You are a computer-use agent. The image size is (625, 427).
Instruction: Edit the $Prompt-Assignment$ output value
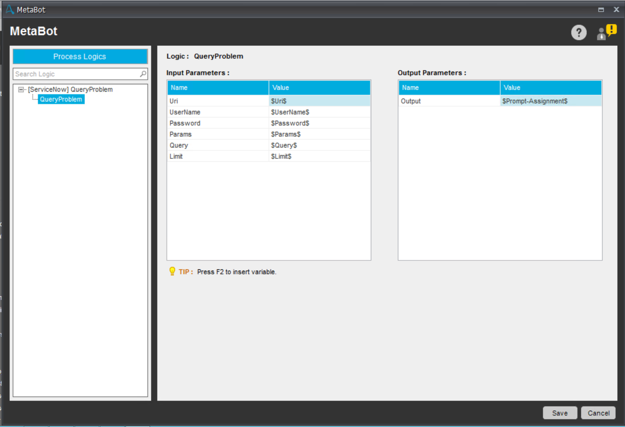coord(550,101)
